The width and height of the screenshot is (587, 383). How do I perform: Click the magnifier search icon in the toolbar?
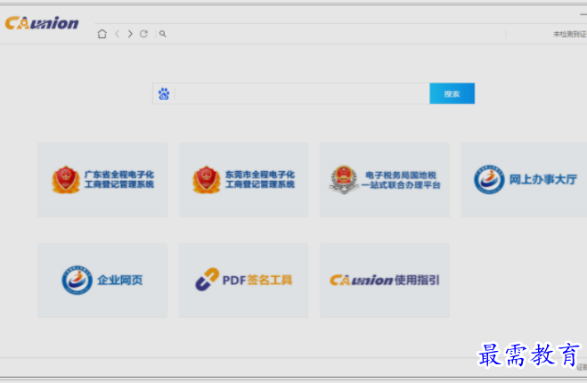(x=162, y=34)
